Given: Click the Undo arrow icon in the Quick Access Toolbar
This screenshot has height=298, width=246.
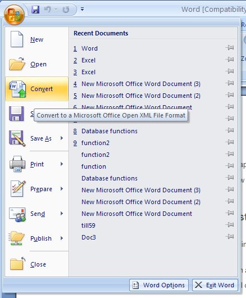Looking at the screenshot, I should pyautogui.click(x=47, y=10).
